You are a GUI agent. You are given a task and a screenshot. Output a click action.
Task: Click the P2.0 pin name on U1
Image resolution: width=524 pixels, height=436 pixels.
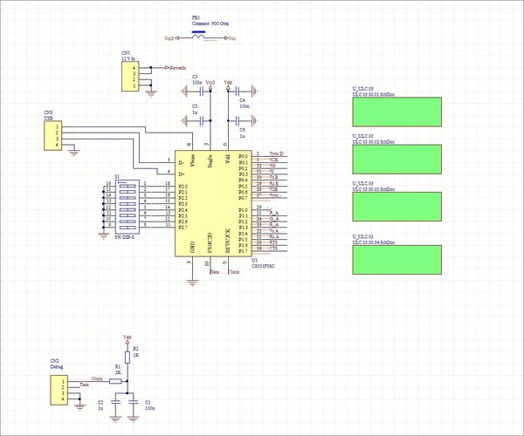[183, 186]
